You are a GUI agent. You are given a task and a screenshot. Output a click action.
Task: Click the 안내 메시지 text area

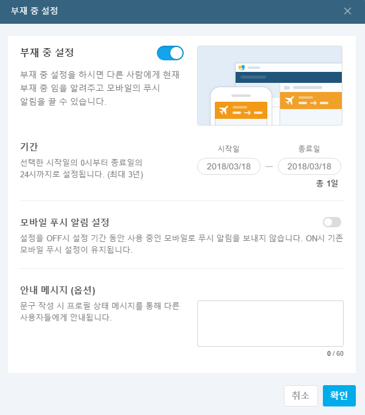pyautogui.click(x=270, y=324)
